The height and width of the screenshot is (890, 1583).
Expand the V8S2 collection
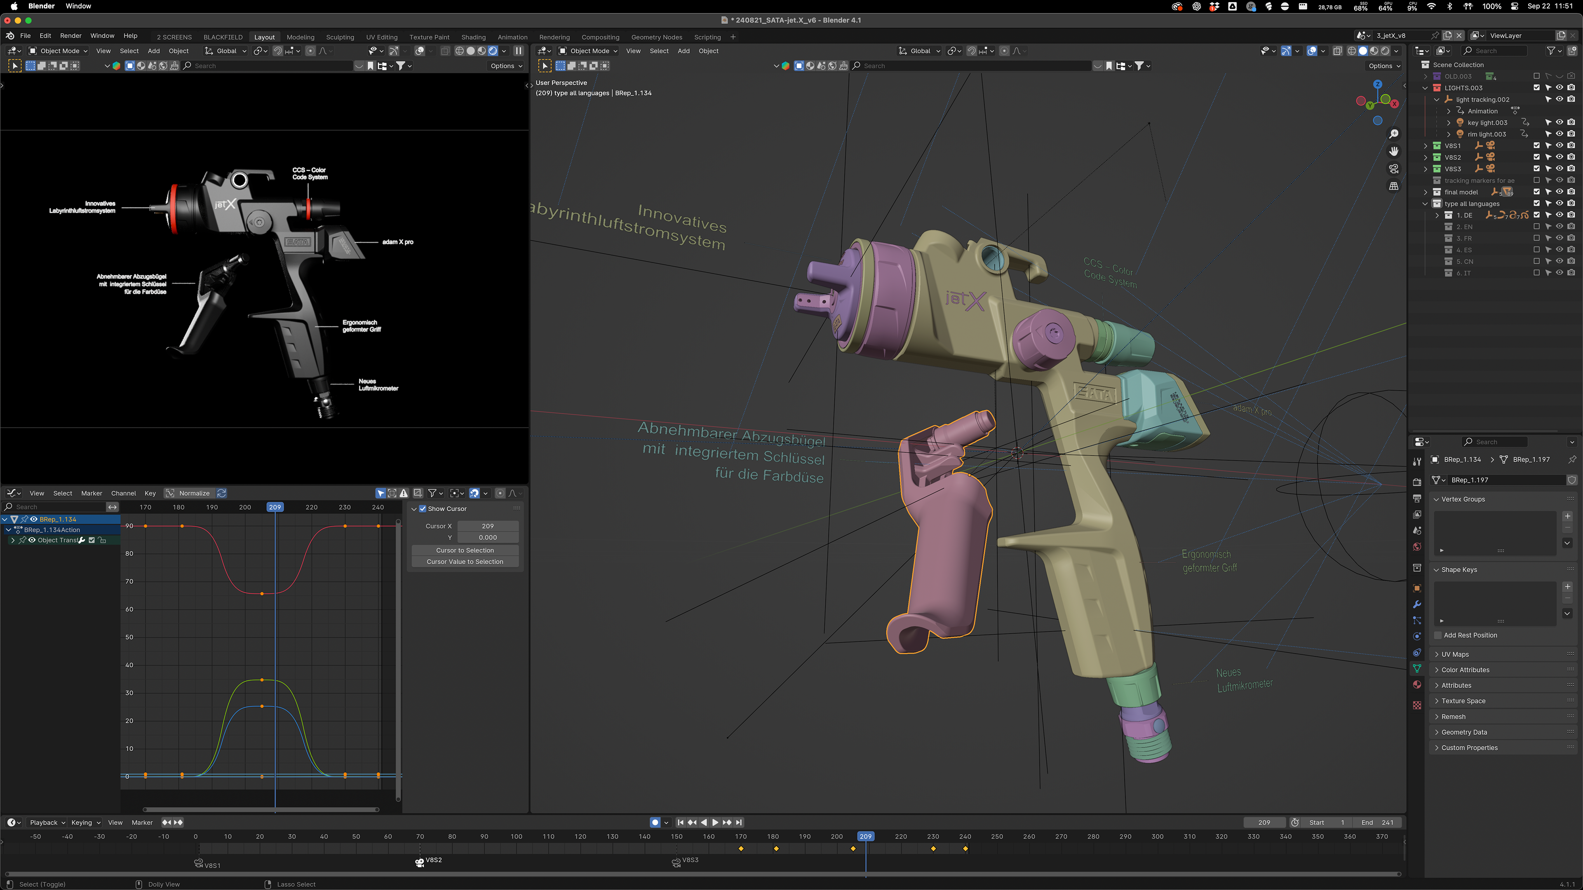pos(1425,157)
